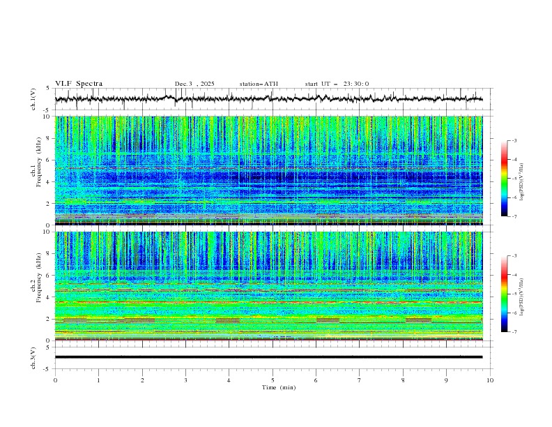Click the 'VLF Spectra' title text

79,84
